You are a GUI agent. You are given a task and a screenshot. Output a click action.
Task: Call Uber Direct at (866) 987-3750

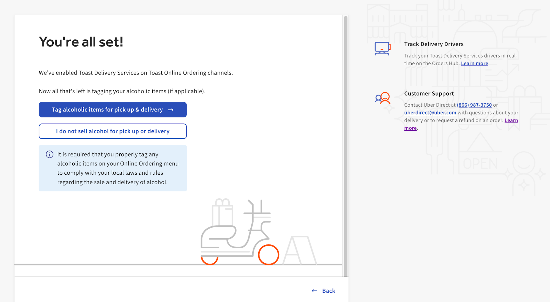(474, 105)
